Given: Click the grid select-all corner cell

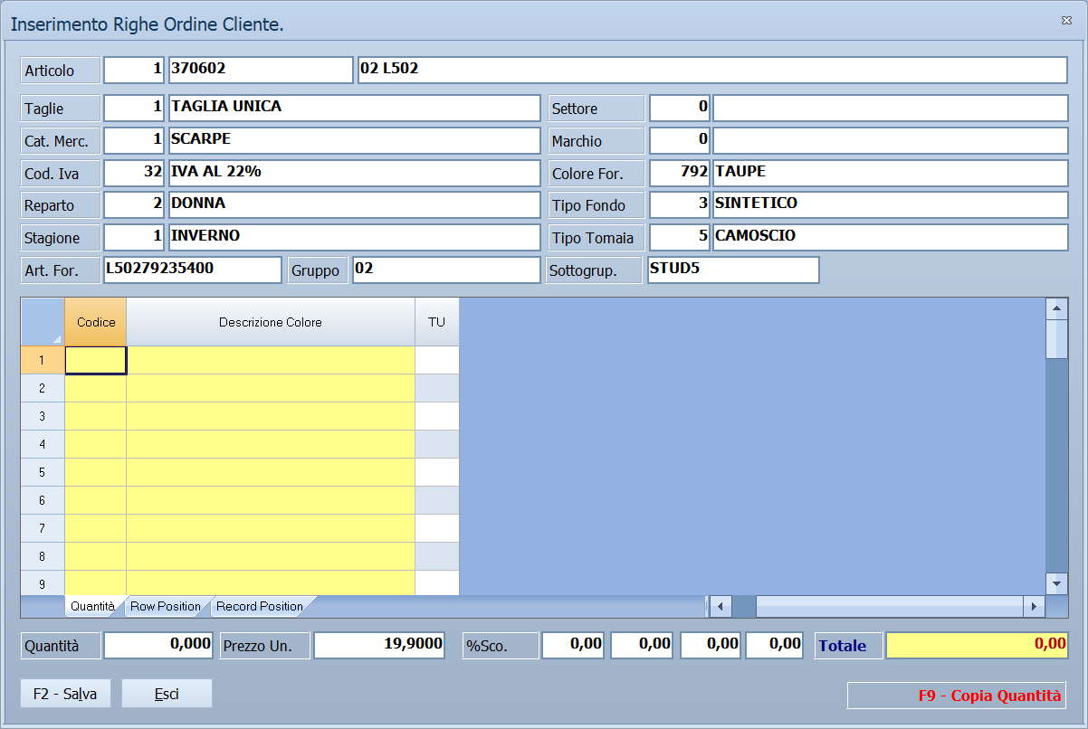Looking at the screenshot, I should pyautogui.click(x=43, y=322).
